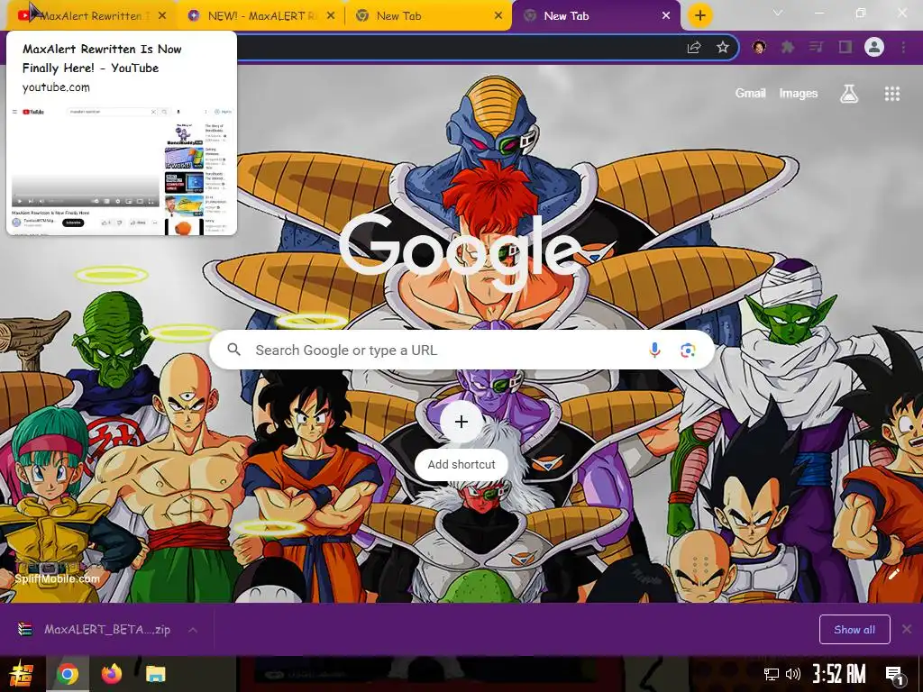Close the NEW! - MaxALERT tab

331,16
